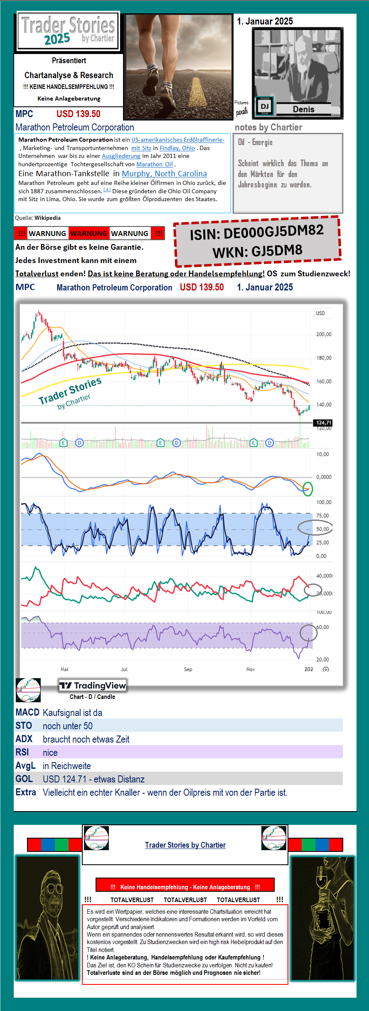Click neon portrait of man with glasses
This screenshot has height=1011, width=369.
click(47, 918)
